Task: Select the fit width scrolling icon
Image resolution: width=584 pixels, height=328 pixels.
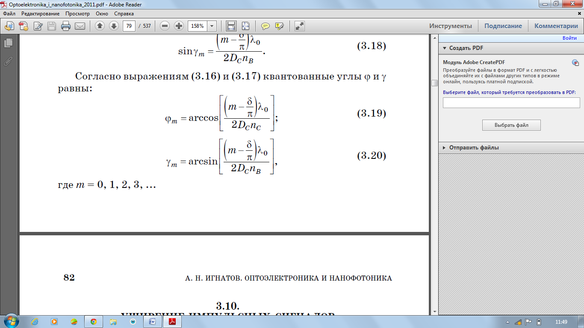Action: coord(231,26)
